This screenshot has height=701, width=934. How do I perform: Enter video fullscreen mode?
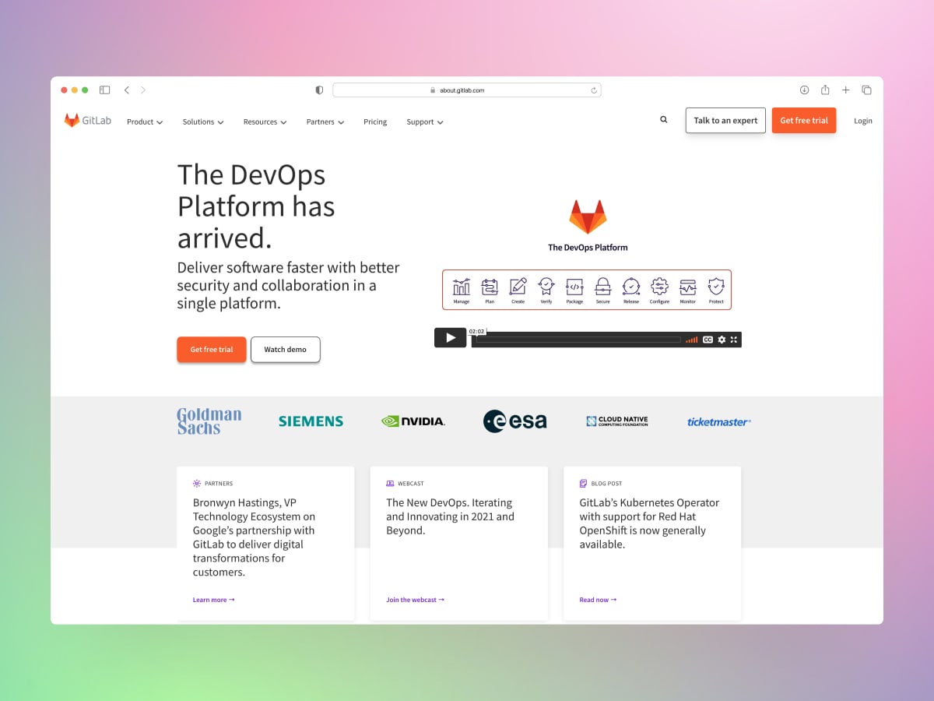734,340
